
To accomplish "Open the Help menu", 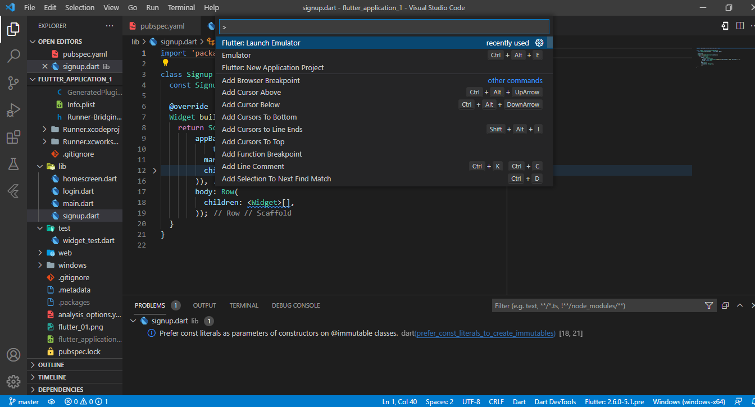I will click(212, 8).
